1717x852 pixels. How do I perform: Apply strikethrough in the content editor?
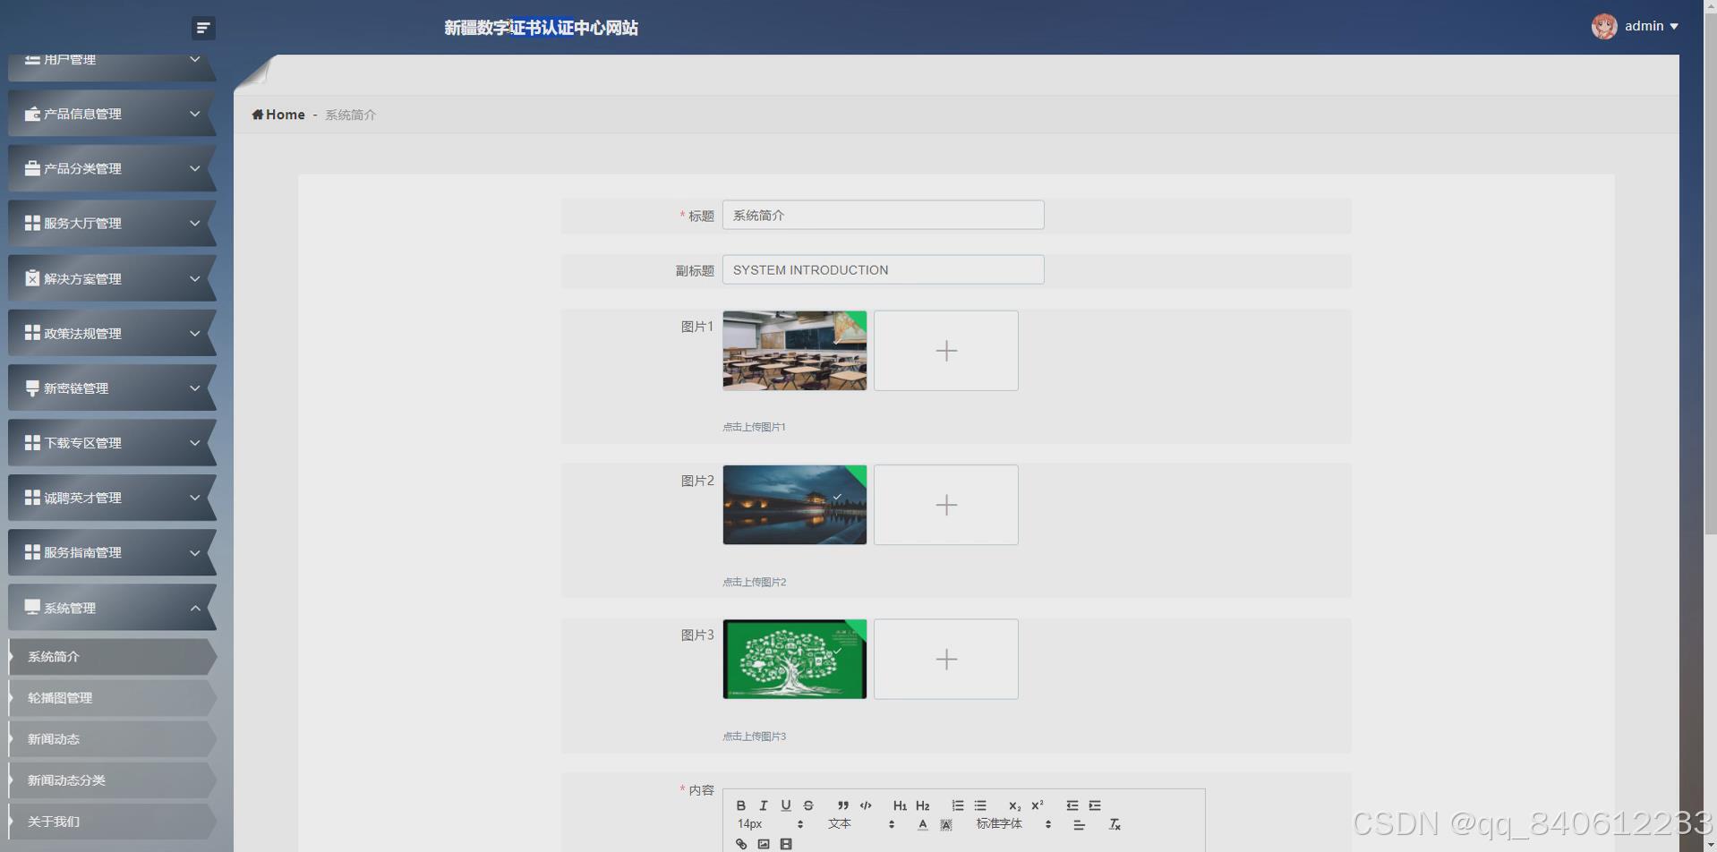tap(808, 805)
